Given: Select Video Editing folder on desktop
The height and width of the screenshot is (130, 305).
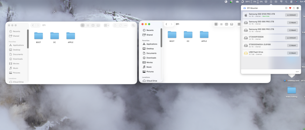Looking at the screenshot, I should (x=291, y=92).
